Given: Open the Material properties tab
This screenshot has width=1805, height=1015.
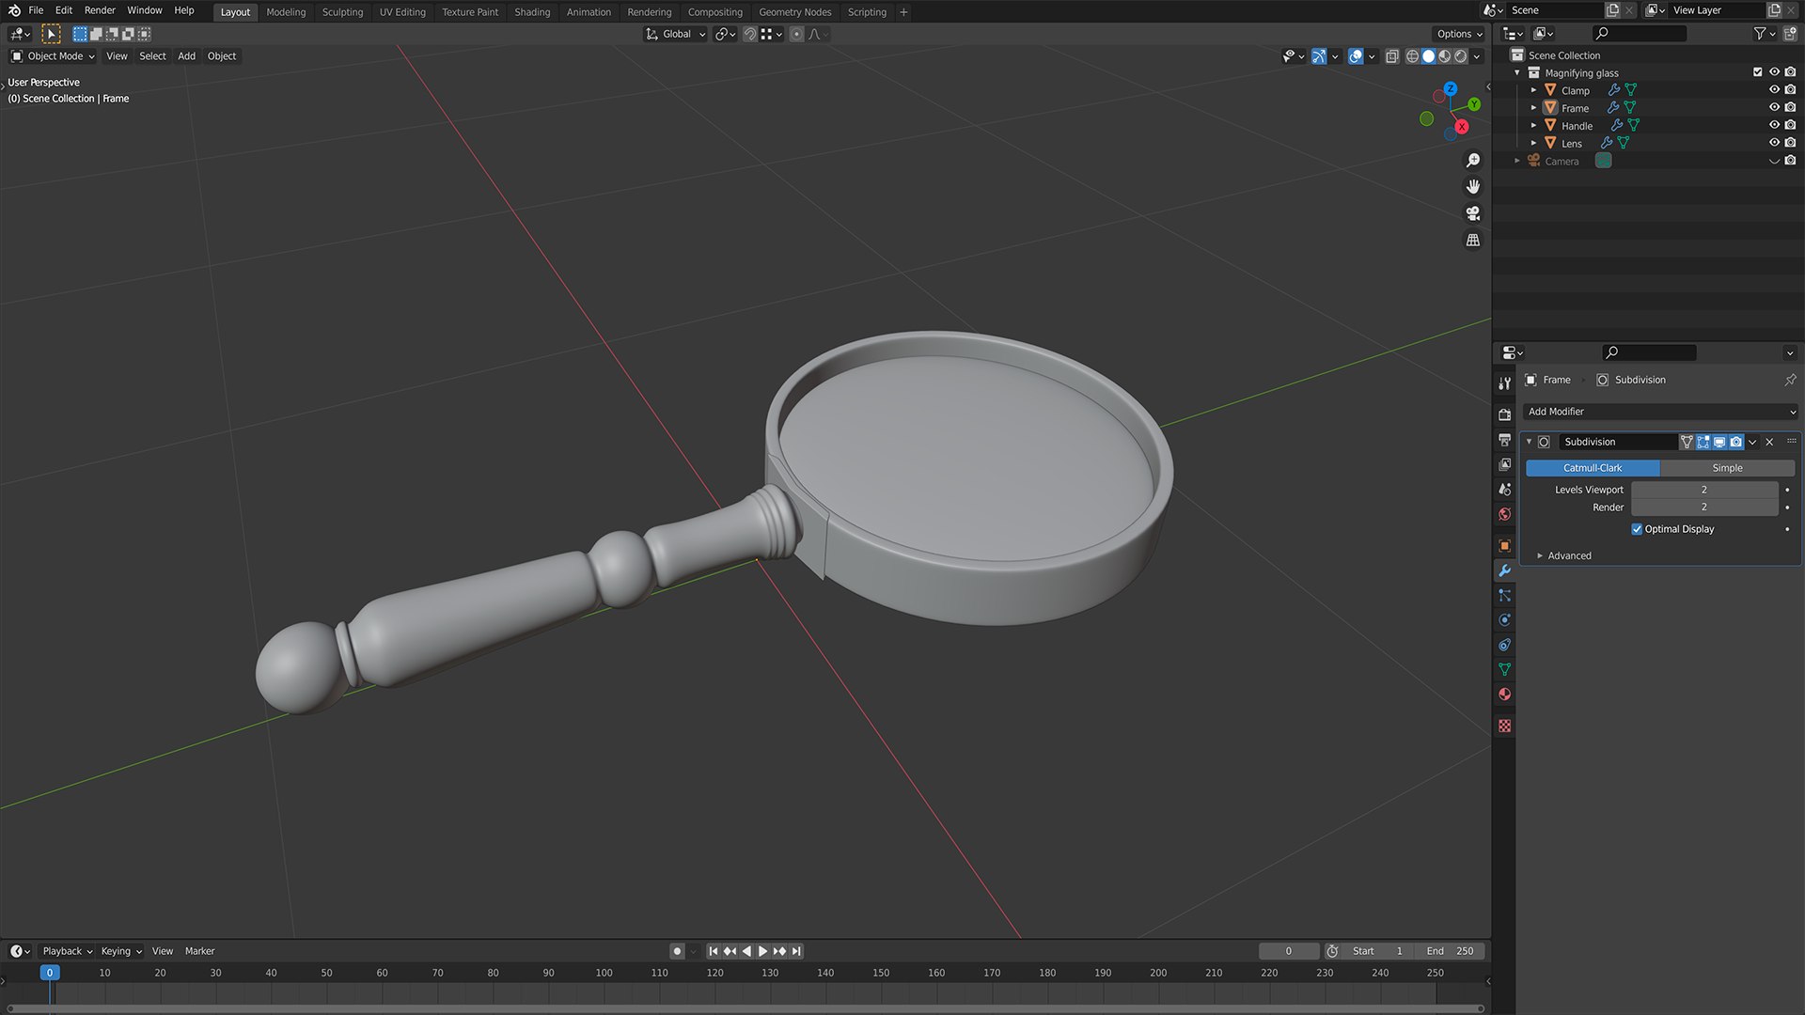Looking at the screenshot, I should coord(1504,695).
